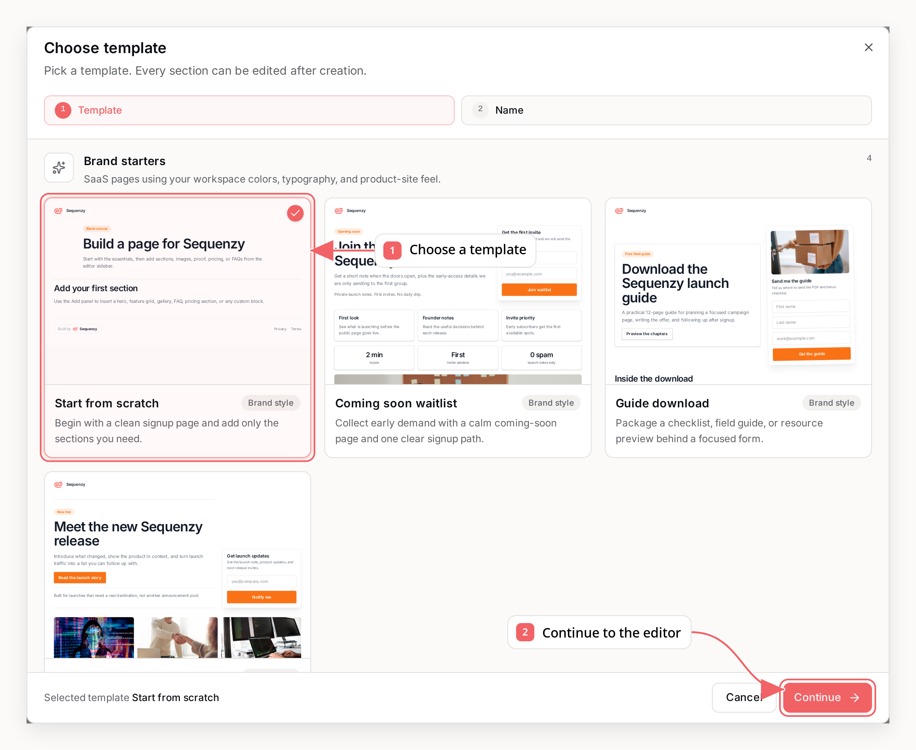The width and height of the screenshot is (916, 750).
Task: Click the Sequenzy logo in waitlist preview
Action: coord(350,211)
